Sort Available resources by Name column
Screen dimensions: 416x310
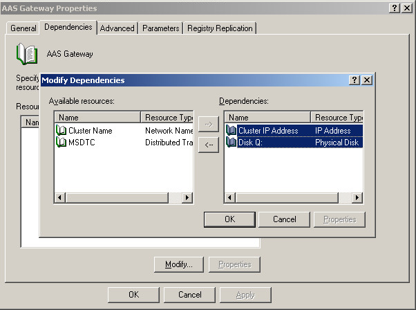coord(97,118)
